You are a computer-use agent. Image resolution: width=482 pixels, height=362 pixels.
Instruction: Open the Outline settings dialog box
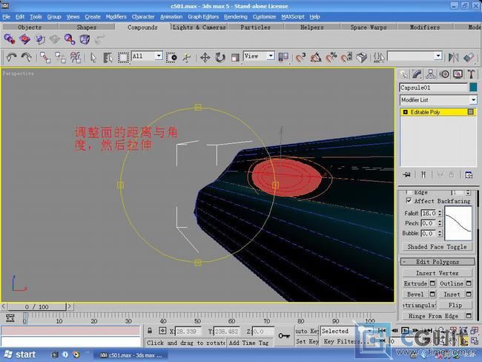pyautogui.click(x=469, y=283)
